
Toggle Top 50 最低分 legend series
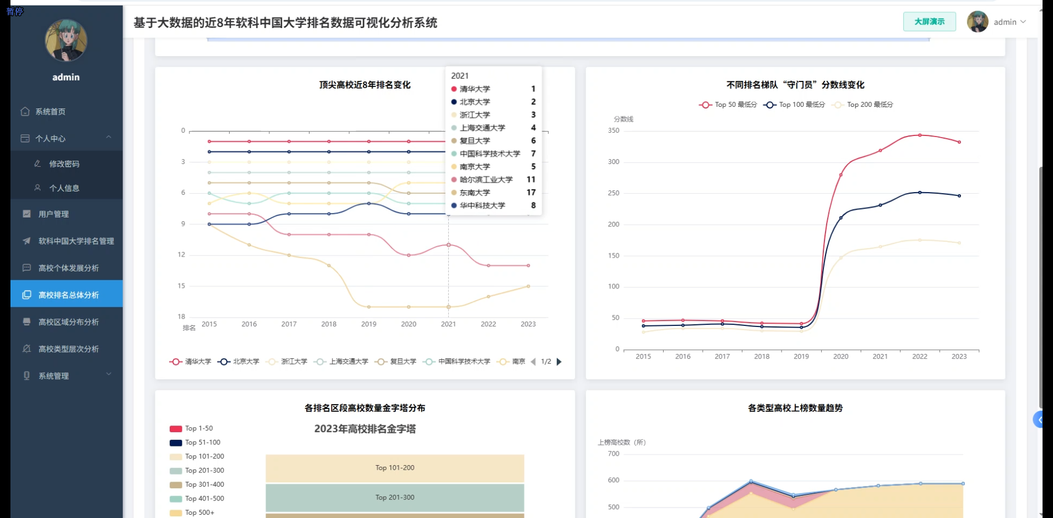coord(728,105)
